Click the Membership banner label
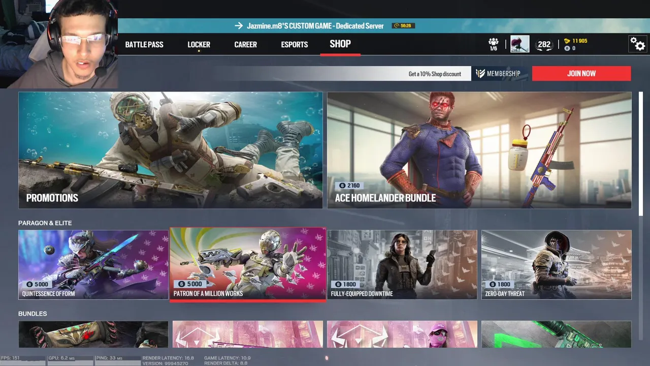The width and height of the screenshot is (650, 366). click(x=503, y=74)
